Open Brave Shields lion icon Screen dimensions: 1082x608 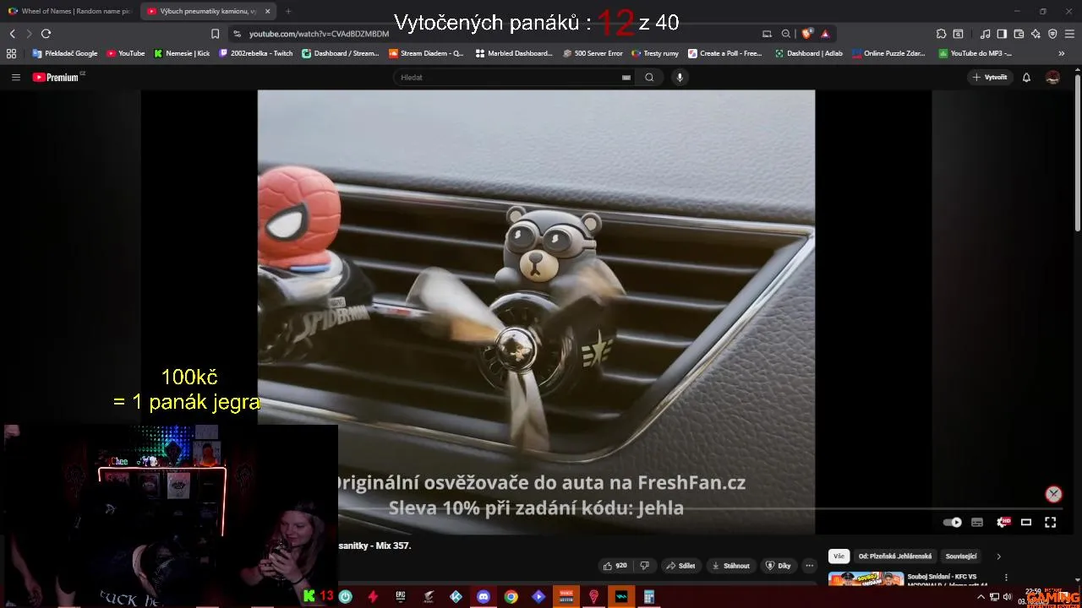[x=806, y=34]
